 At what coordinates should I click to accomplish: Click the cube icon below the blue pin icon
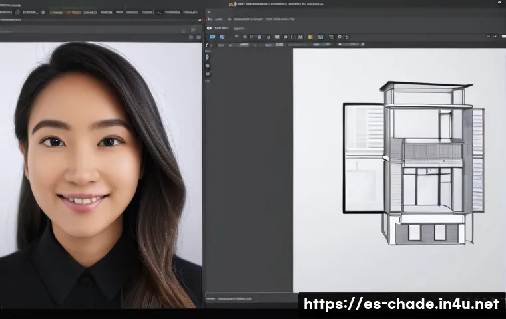(208, 66)
